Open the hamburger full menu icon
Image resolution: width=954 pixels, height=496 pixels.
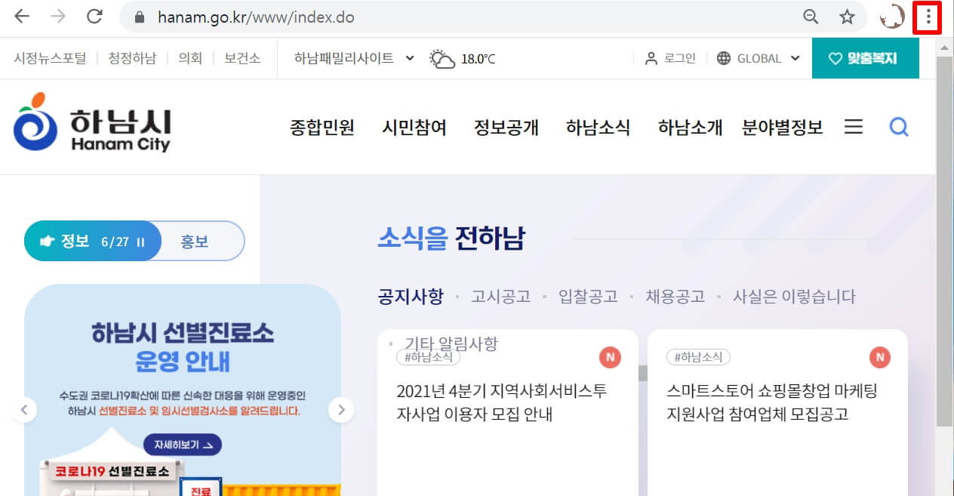[x=854, y=127]
